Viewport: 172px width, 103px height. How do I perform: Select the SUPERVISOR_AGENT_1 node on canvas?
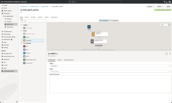[x=99, y=41]
